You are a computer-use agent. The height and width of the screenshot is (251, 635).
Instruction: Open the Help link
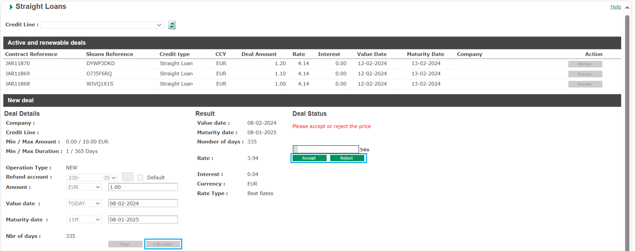(x=615, y=7)
